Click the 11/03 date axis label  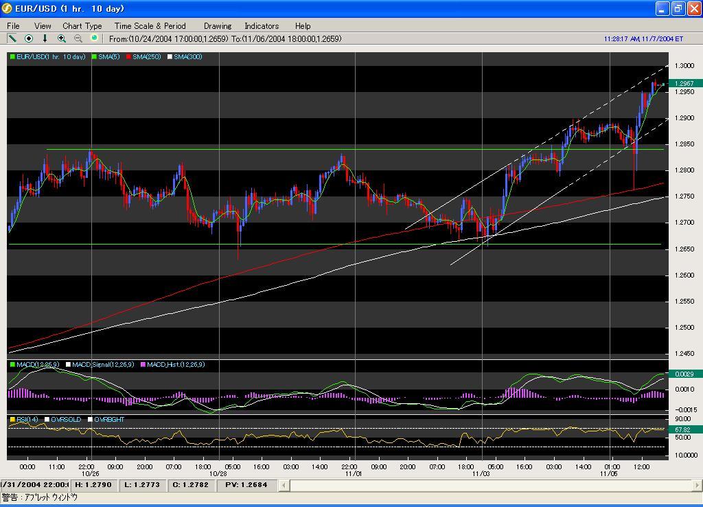pos(481,474)
